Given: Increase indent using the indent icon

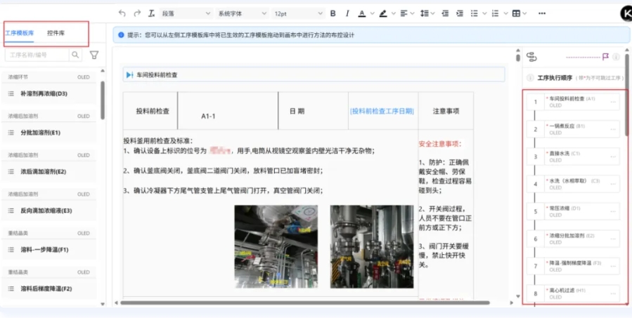Looking at the screenshot, I should tap(444, 13).
